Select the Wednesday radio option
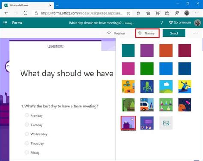The image size is (203, 161). [x=27, y=134]
